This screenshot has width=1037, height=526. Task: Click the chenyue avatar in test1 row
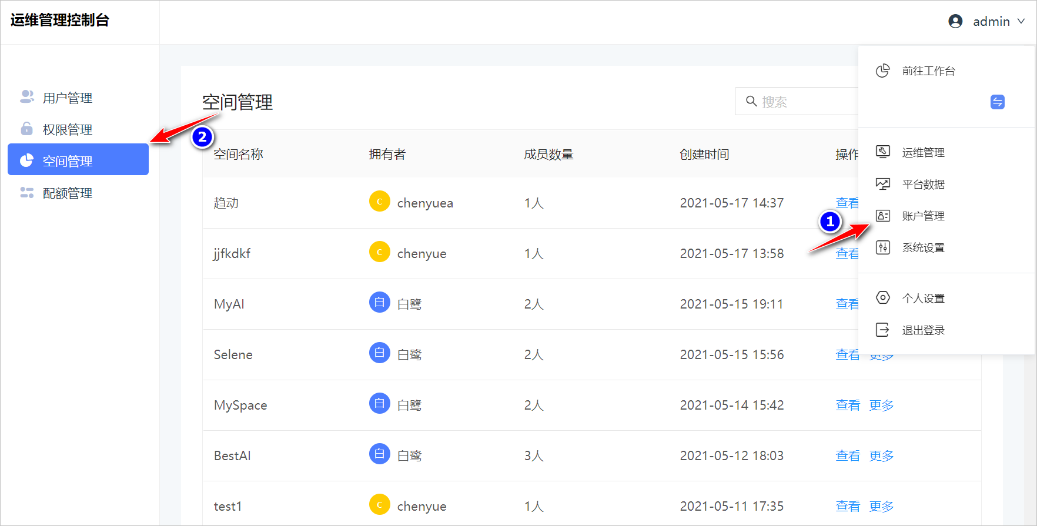coord(380,504)
